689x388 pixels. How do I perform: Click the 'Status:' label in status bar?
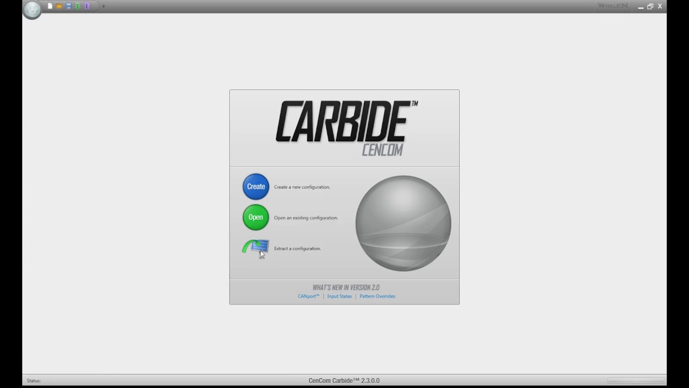[33, 381]
